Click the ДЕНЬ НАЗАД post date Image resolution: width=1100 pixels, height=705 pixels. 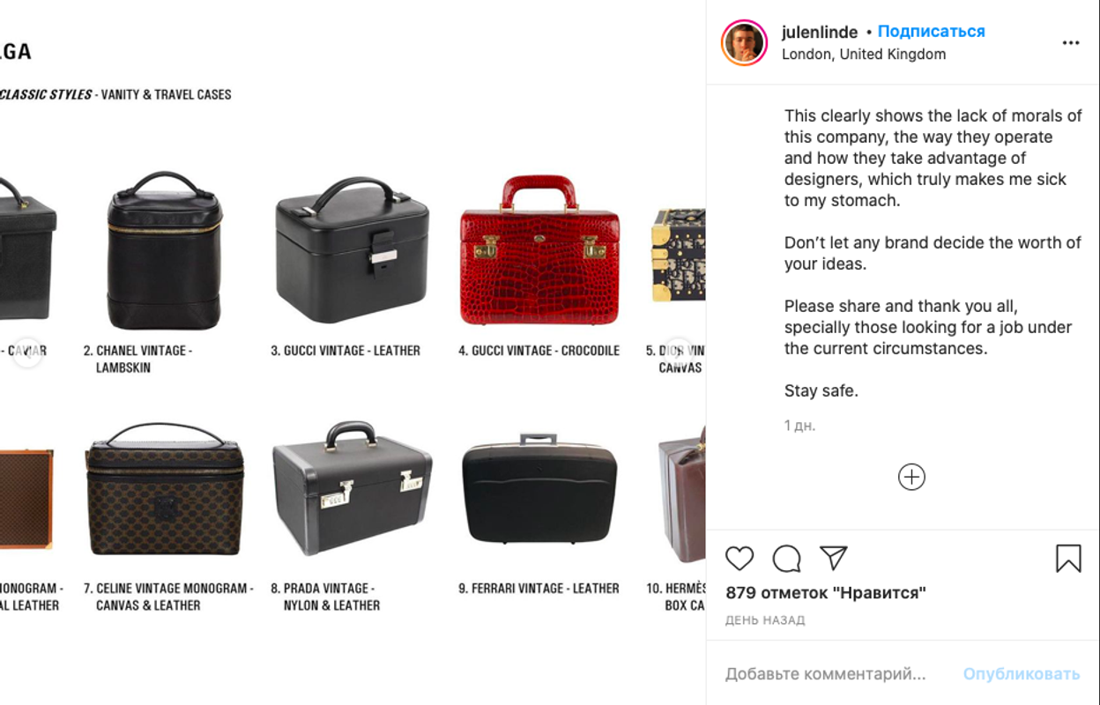765,620
